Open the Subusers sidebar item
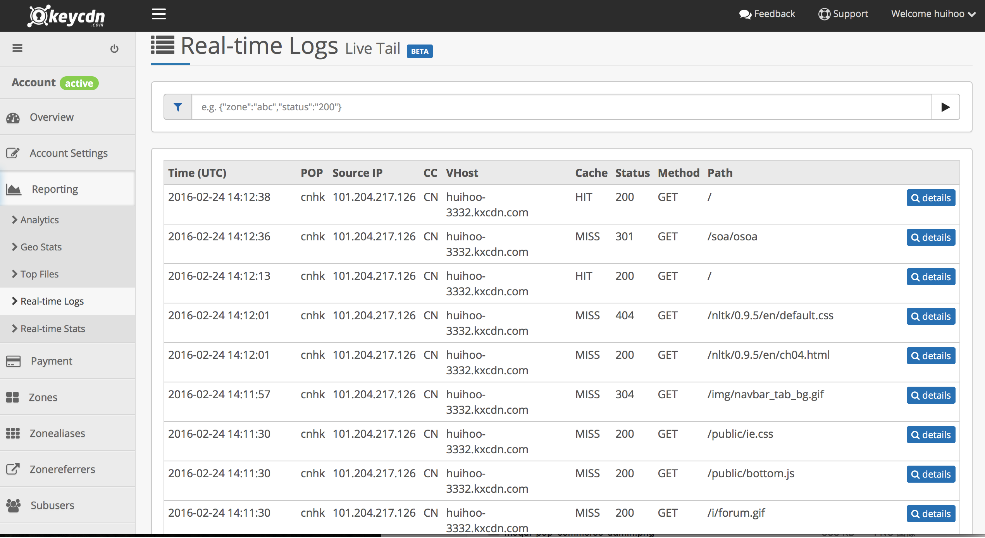The width and height of the screenshot is (985, 538). 52,505
